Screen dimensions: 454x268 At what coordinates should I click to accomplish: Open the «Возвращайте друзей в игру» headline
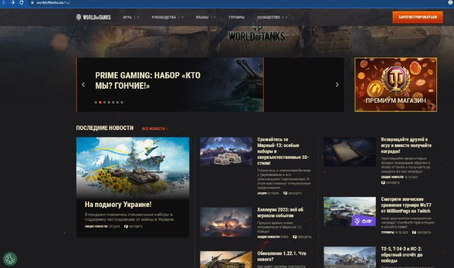406,145
